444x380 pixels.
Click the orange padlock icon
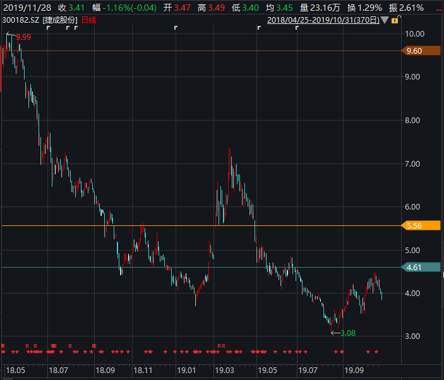click(x=395, y=20)
